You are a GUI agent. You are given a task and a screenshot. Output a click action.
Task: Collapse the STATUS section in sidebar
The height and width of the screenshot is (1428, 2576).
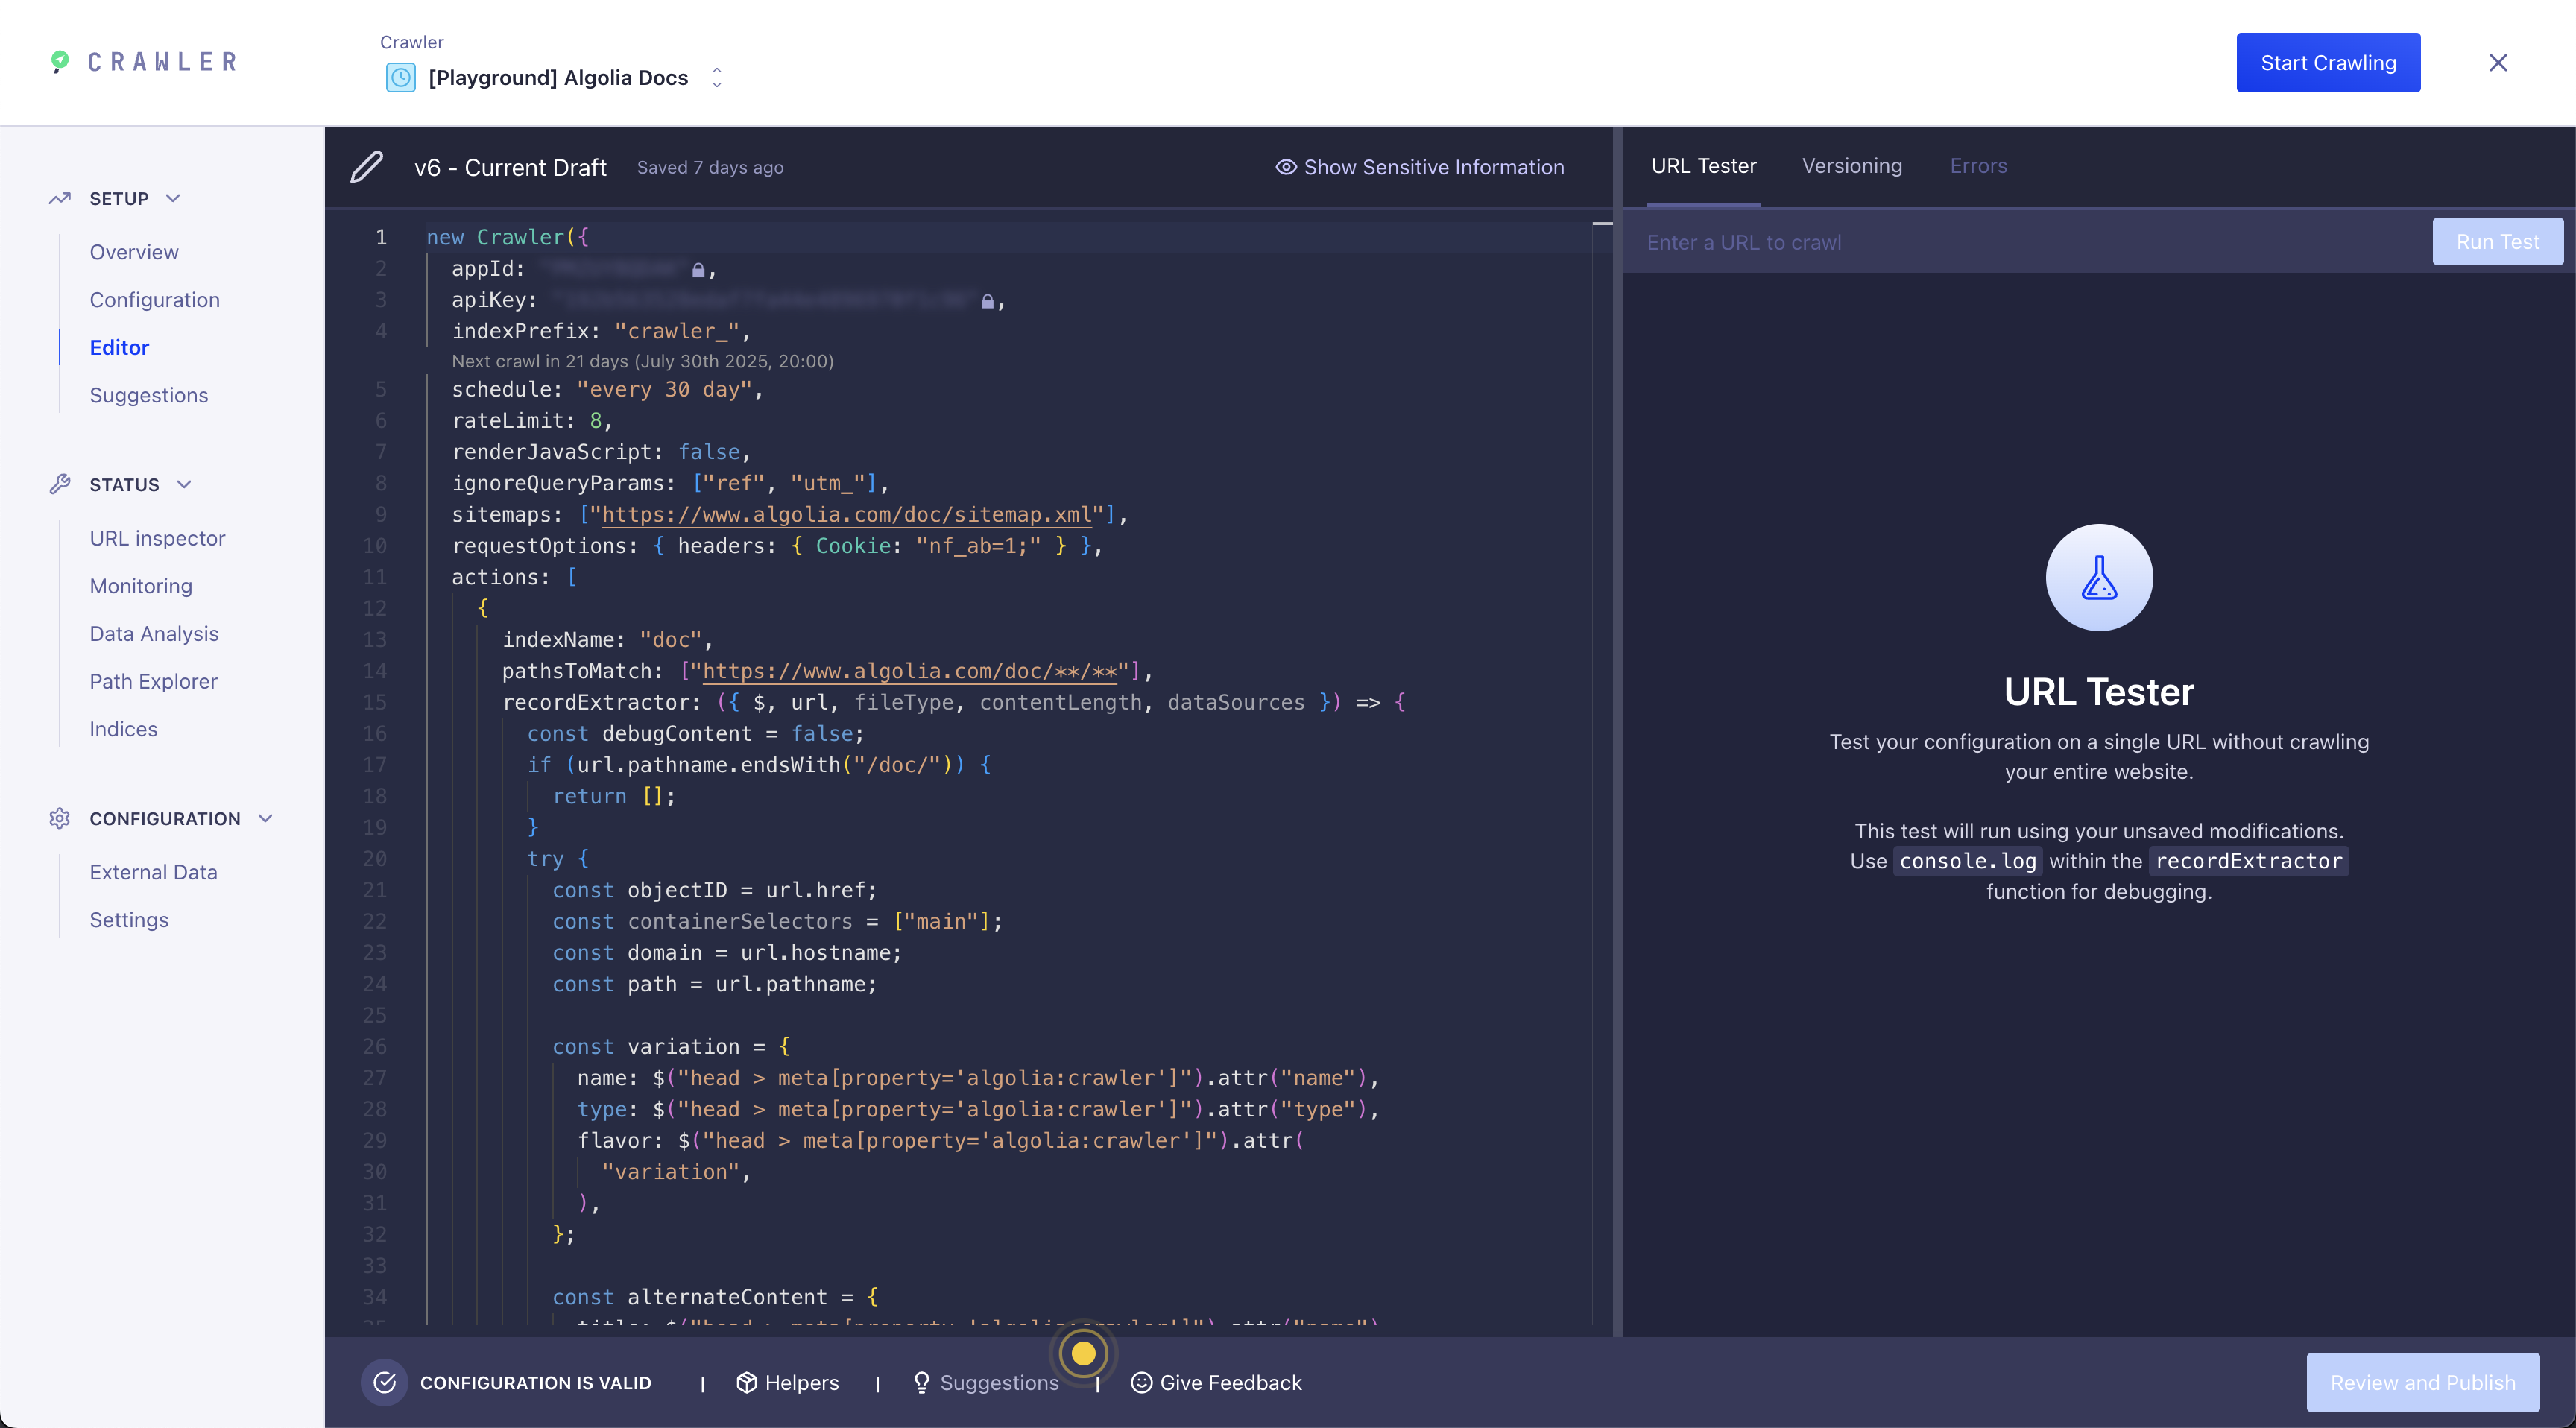tap(184, 484)
